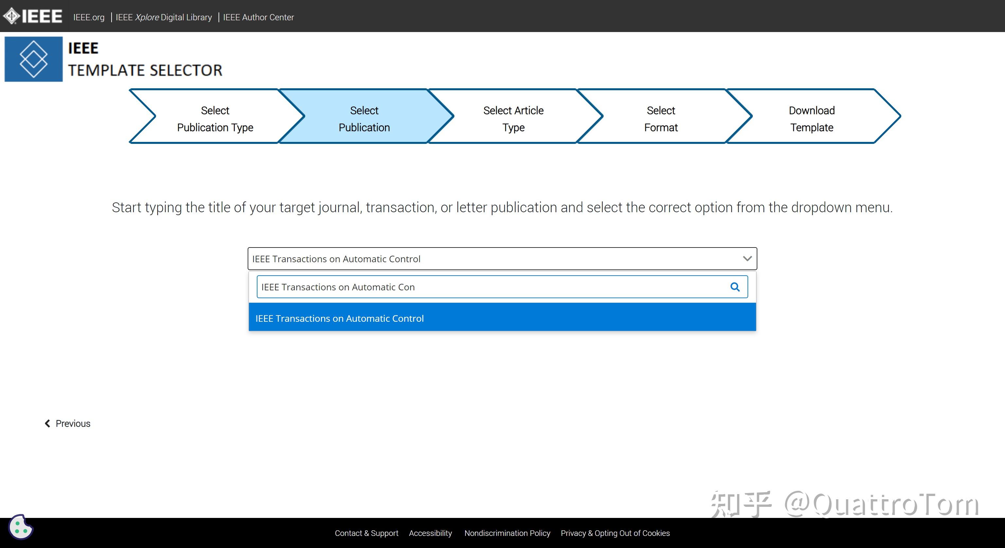Open IEEE Xplore Digital Library link
The image size is (1005, 548).
click(164, 17)
